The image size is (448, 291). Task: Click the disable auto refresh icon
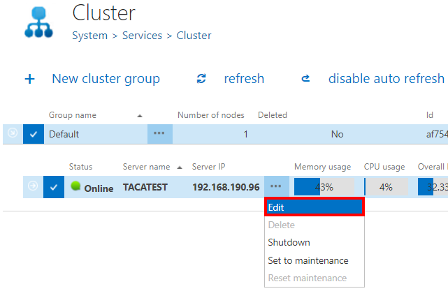coord(305,79)
